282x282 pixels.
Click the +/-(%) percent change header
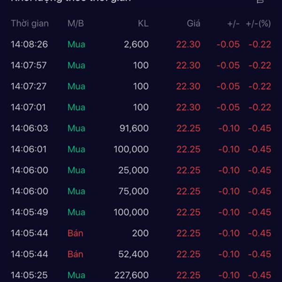point(258,23)
